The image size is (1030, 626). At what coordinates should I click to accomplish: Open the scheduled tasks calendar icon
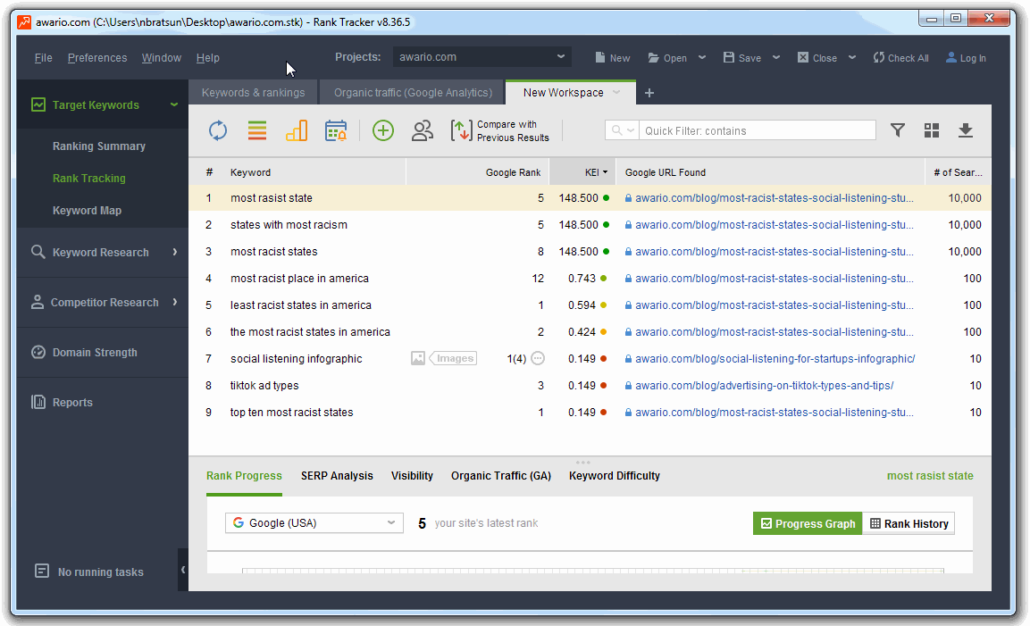(x=336, y=130)
